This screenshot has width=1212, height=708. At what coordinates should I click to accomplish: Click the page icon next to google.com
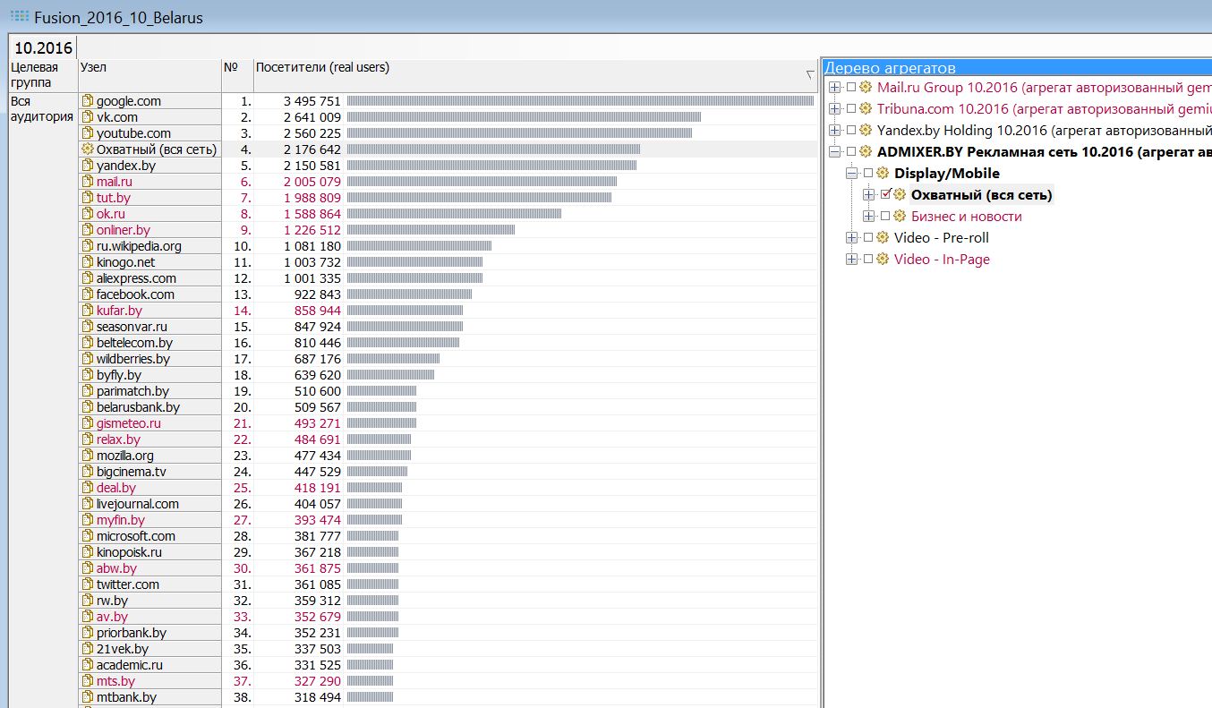tap(88, 101)
